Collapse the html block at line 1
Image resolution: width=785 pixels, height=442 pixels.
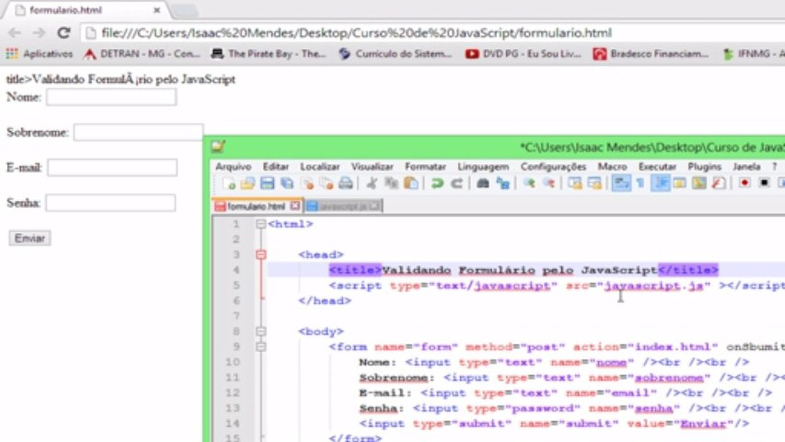[261, 224]
